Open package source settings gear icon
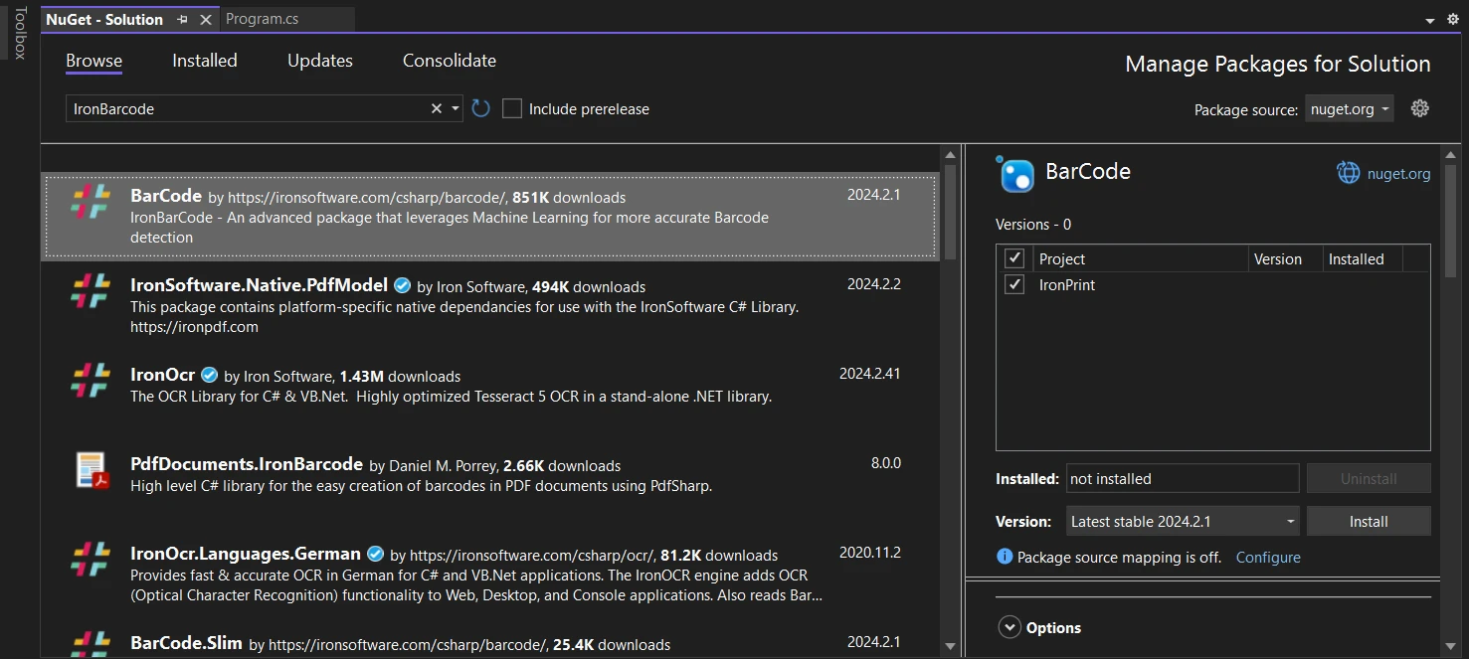Screen dimensions: 1469x659 click(x=1419, y=108)
